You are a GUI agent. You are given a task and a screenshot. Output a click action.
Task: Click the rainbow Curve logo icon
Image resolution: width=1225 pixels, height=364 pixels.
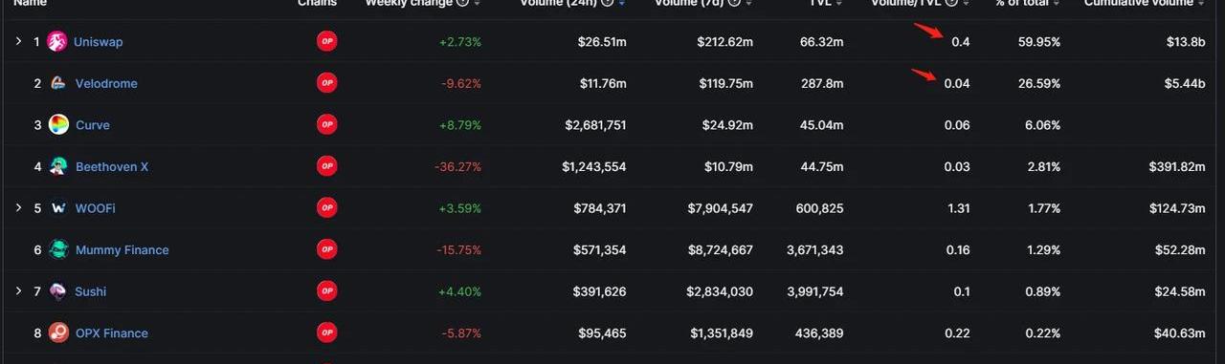[x=59, y=125]
